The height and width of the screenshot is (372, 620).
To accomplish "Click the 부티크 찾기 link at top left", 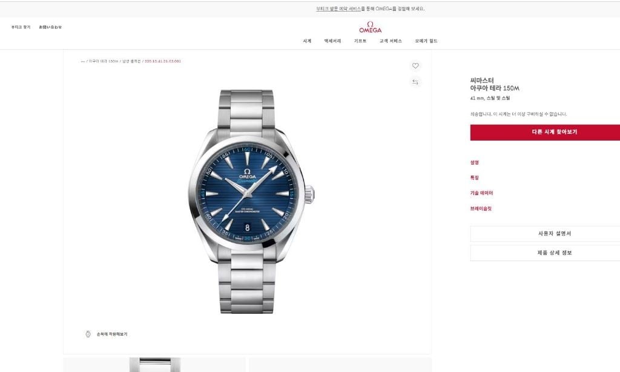I will pos(21,27).
